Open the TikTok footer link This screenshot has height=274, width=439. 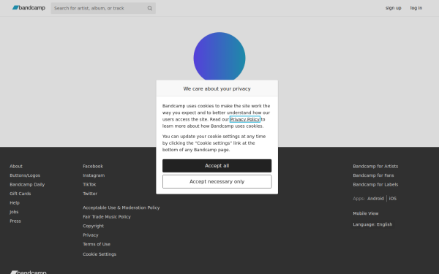89,185
